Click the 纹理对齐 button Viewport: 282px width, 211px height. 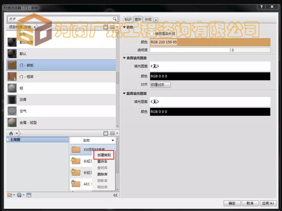160,84
